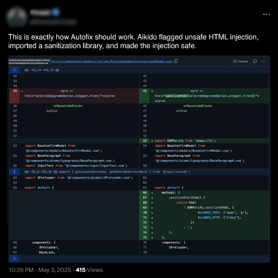This screenshot has width=278, height=278.
Task: Click the 415 Views counter
Action: point(89,270)
